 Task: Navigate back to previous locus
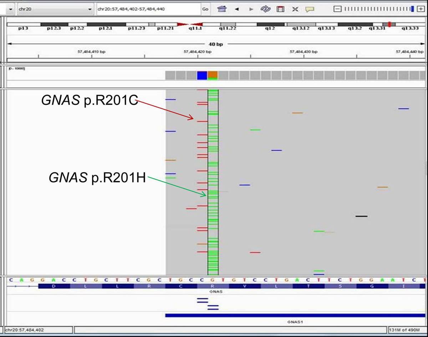236,9
